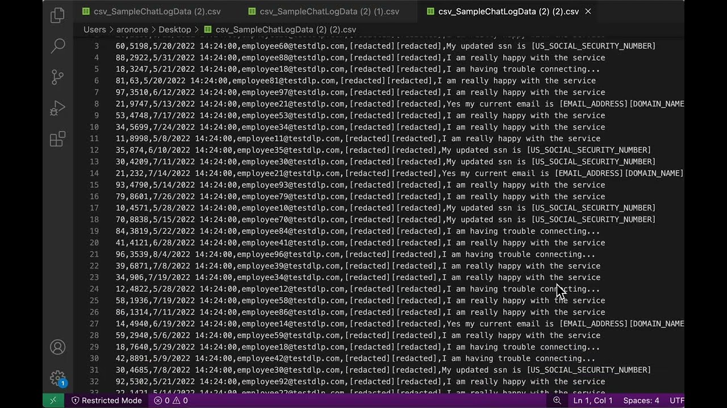The image size is (727, 408).
Task: Select the csv_SampleChatLogData (2) (2).csv tab
Action: tap(508, 11)
